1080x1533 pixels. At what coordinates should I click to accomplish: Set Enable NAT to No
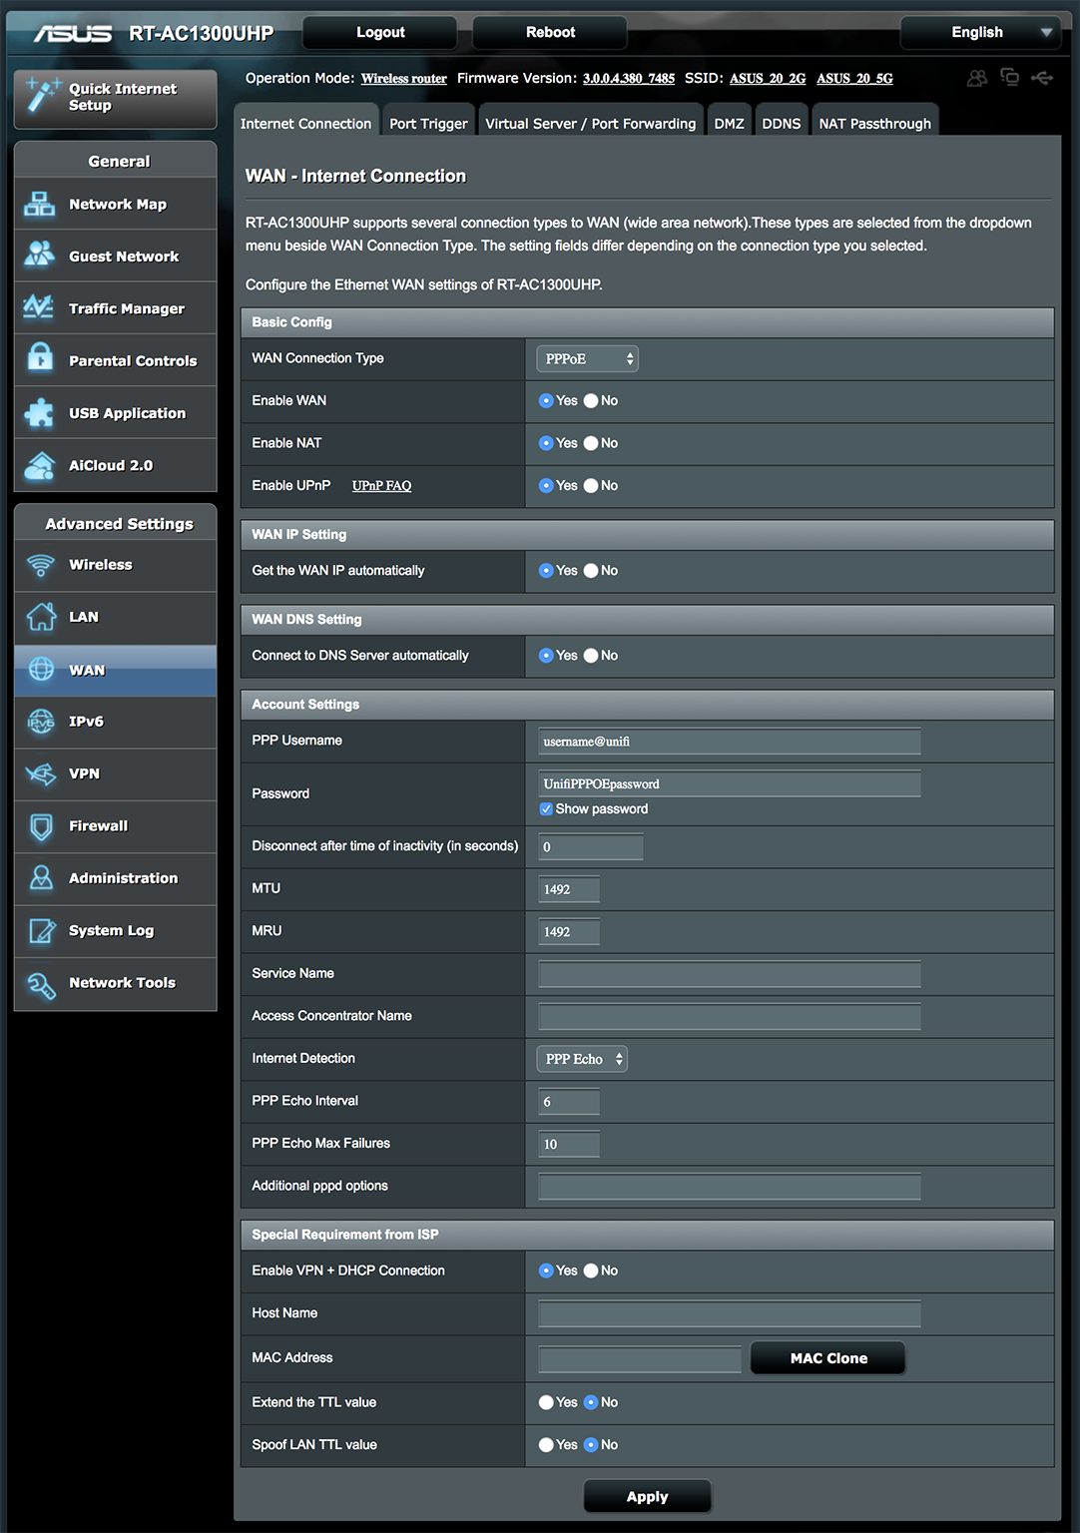coord(591,443)
